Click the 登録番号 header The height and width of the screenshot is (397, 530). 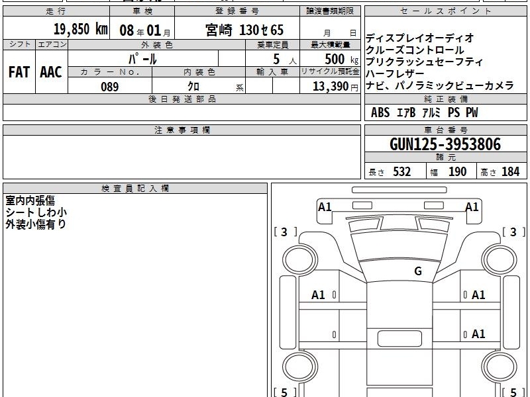tap(237, 11)
